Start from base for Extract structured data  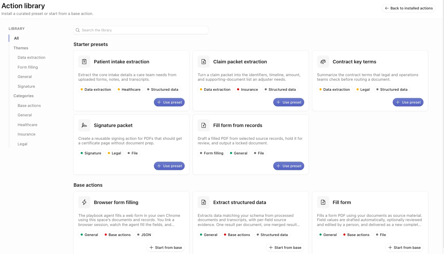(x=285, y=248)
